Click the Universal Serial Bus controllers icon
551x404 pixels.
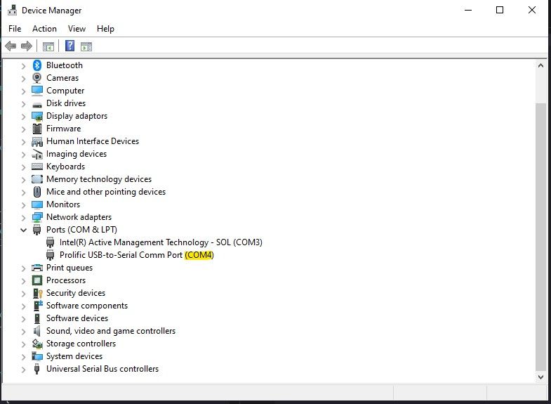[37, 369]
